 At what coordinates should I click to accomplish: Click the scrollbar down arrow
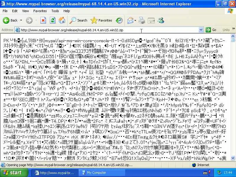coord(233,158)
